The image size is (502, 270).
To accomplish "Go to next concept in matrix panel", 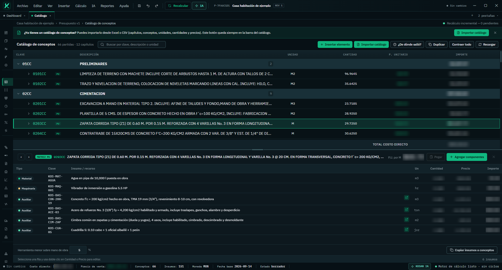I will [x=29, y=157].
